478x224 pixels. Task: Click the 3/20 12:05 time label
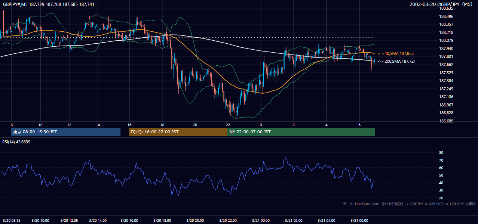click(x=68, y=221)
